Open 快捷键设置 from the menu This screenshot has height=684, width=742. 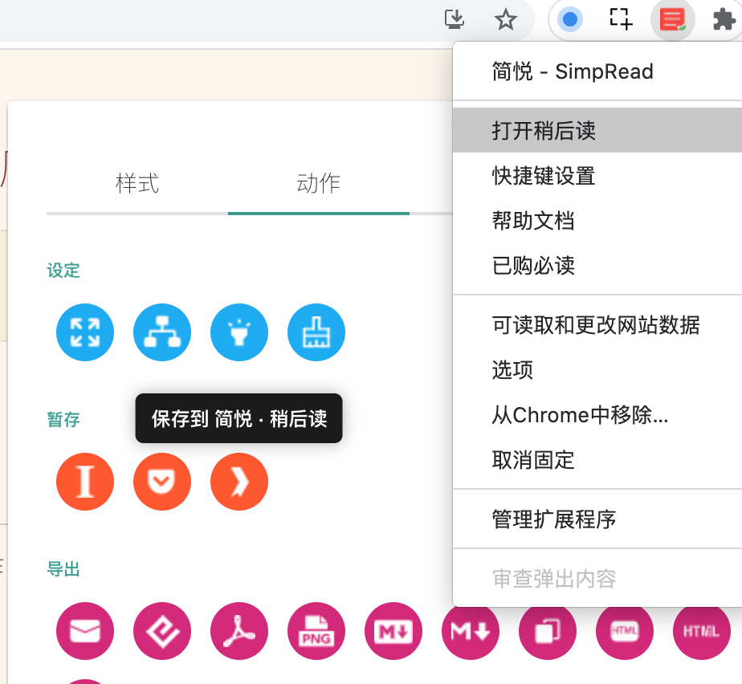[x=597, y=176]
